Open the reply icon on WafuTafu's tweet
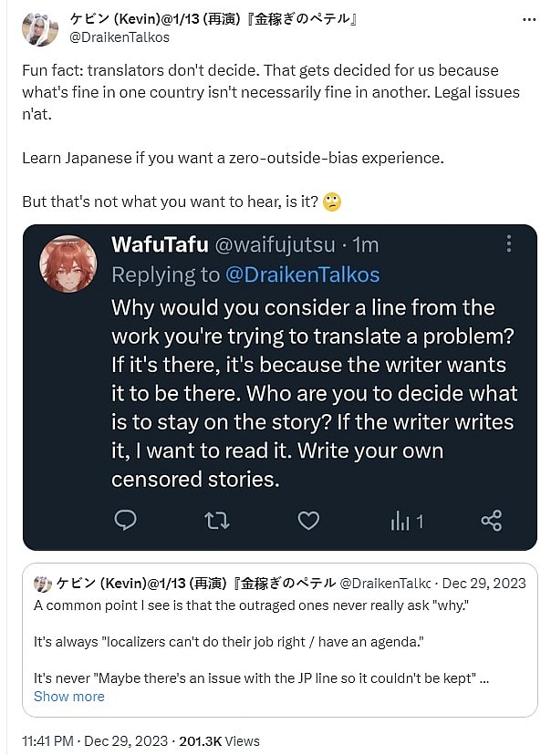Viewport: 551px width, 755px height. [126, 521]
